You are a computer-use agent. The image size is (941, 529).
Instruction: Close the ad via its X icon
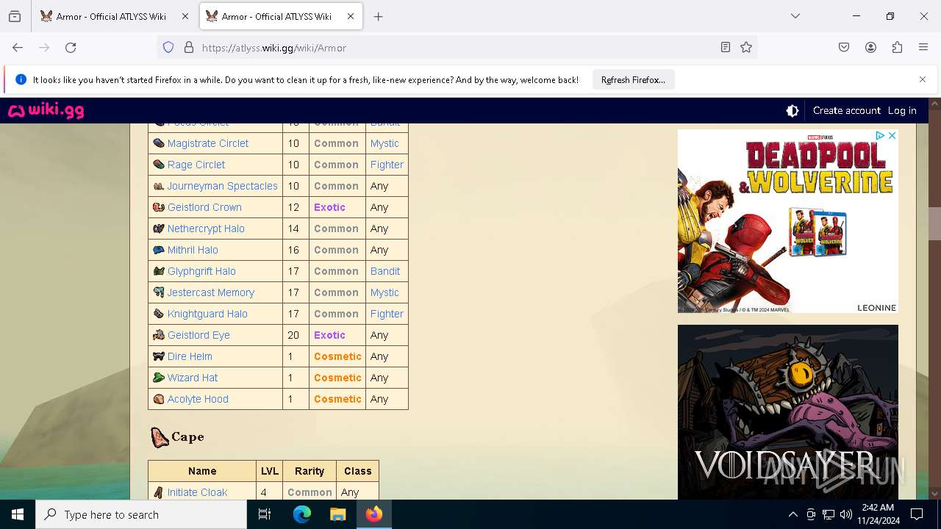click(892, 136)
